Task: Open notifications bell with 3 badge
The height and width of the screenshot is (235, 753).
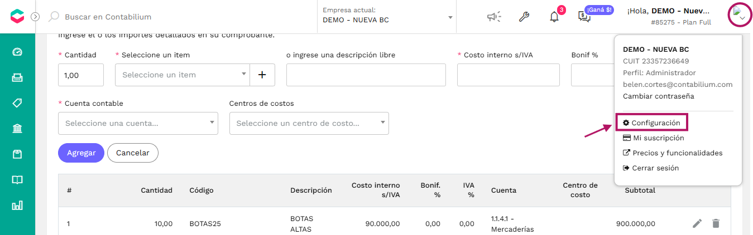Action: coord(554,16)
